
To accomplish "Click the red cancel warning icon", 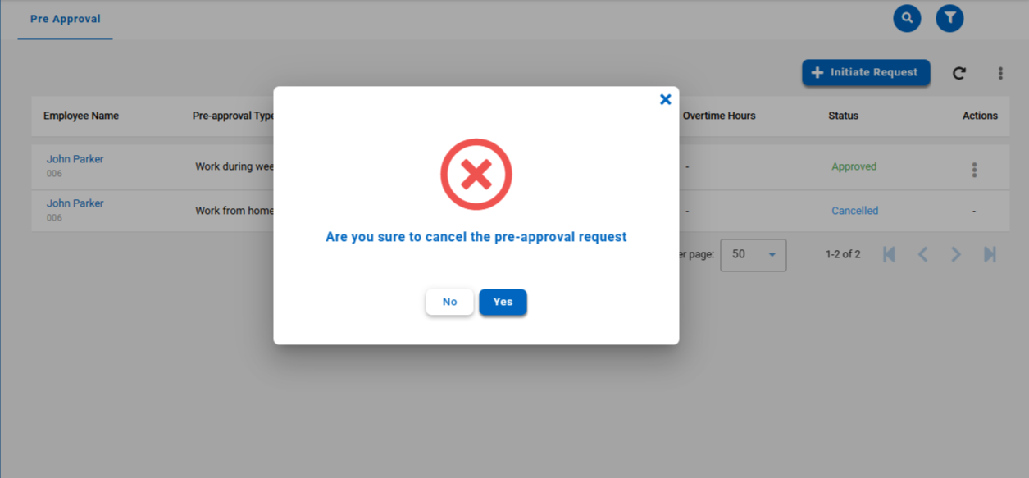I will coord(476,175).
